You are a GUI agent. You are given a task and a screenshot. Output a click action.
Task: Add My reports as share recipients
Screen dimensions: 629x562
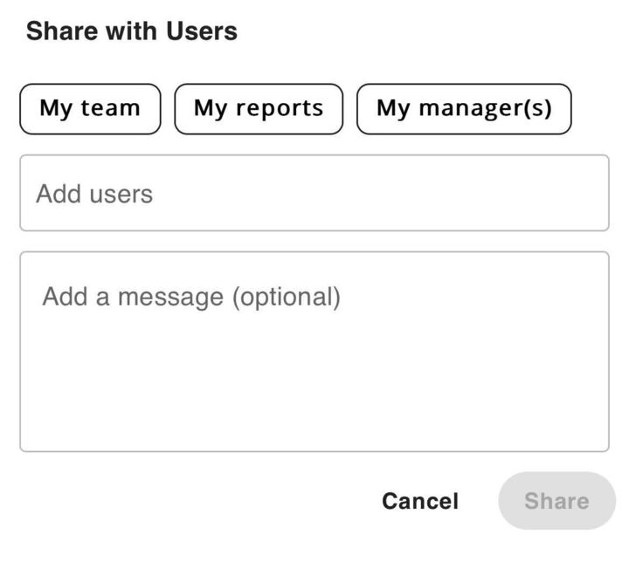(259, 109)
